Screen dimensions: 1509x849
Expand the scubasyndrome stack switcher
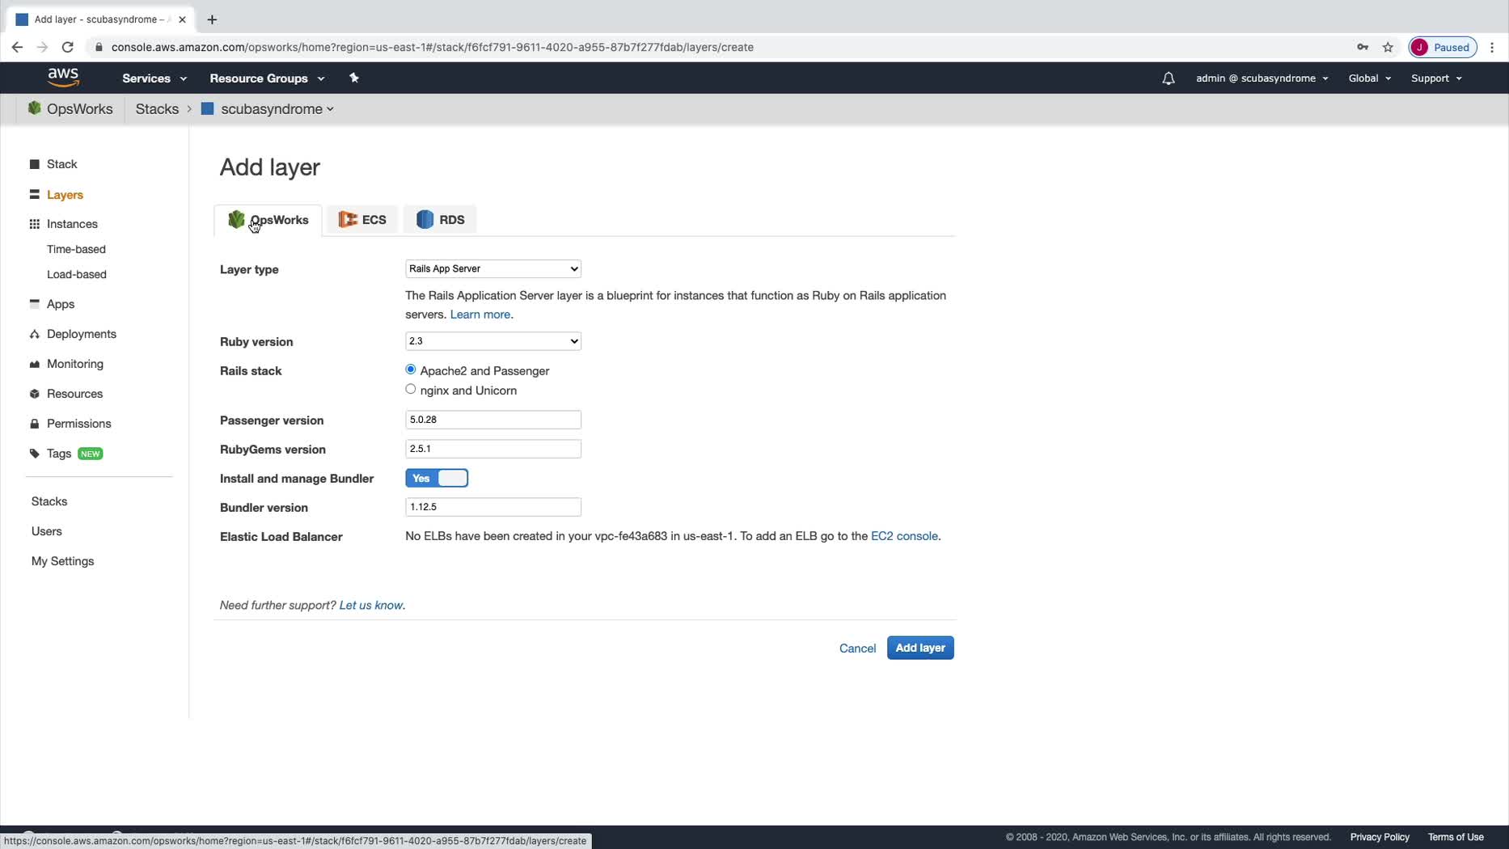[277, 108]
